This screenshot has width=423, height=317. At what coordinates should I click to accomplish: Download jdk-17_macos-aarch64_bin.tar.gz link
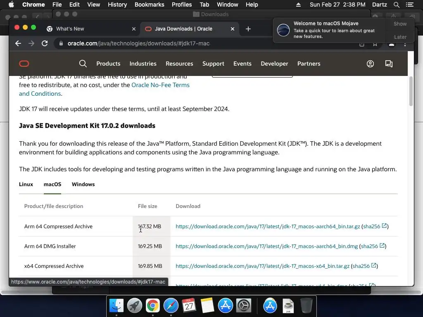[268, 227]
